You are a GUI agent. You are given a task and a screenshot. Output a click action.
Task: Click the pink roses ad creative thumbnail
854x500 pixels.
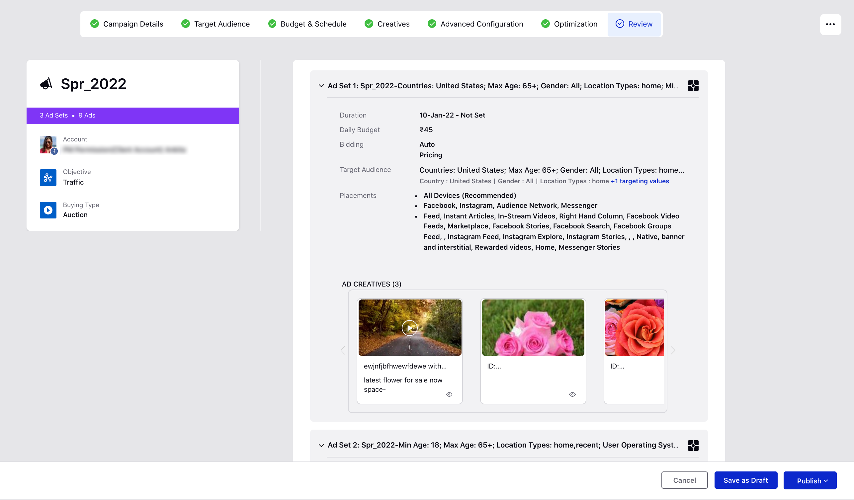[533, 327]
